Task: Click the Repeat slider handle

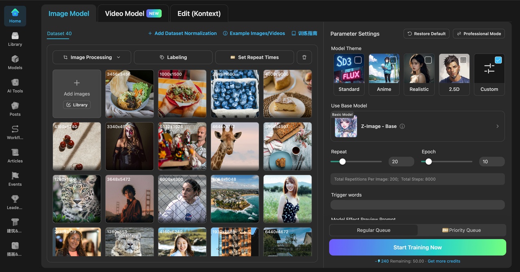Action: tap(342, 161)
